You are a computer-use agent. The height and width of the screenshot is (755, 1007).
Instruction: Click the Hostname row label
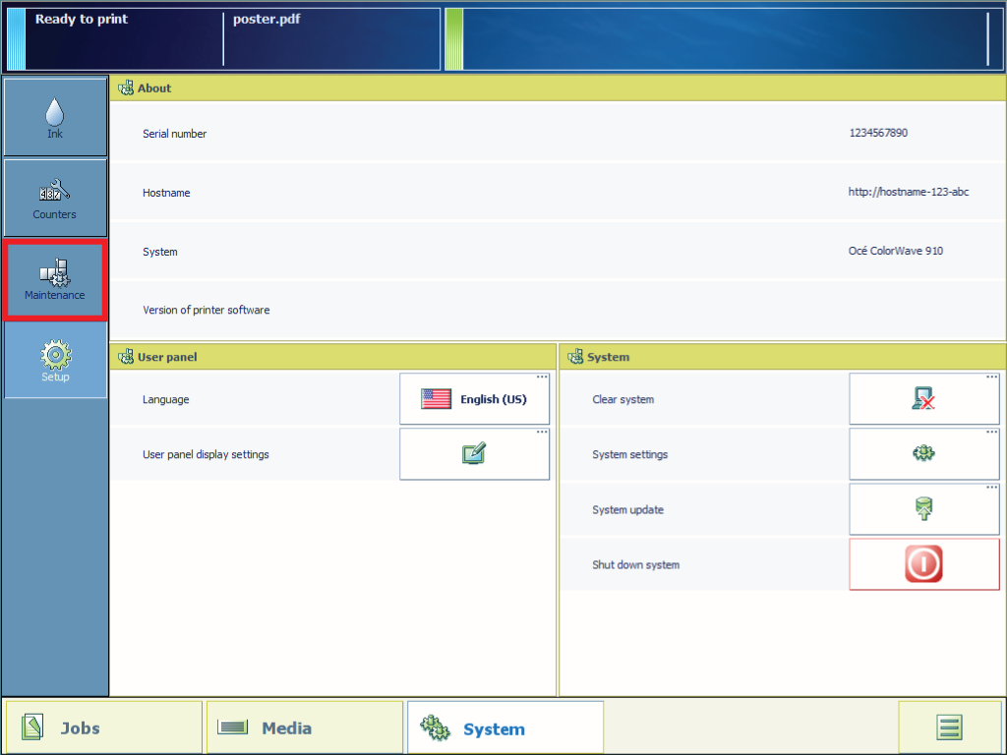(x=166, y=193)
